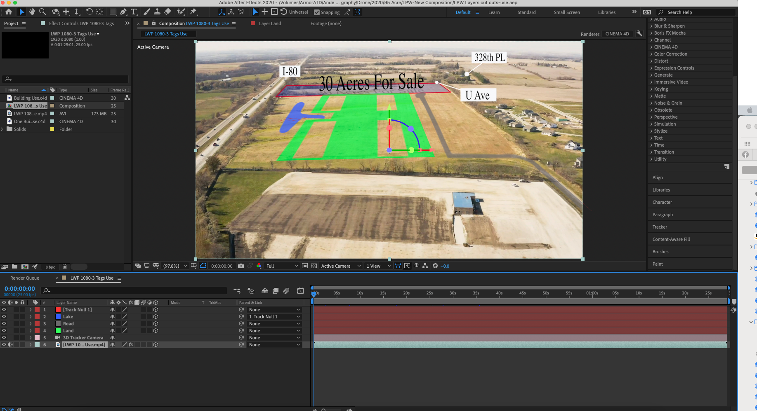Open the Content-Aware Fill panel
The image size is (757, 411).
pos(671,239)
